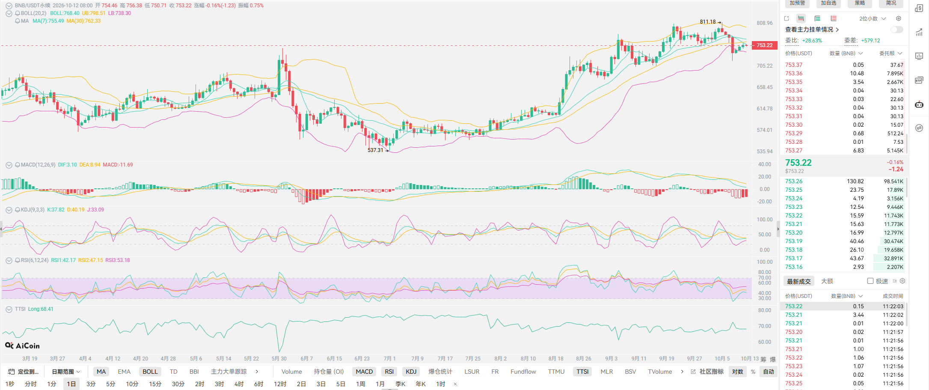Open the 2位小数 decimals dropdown
The image size is (929, 390).
tap(873, 18)
